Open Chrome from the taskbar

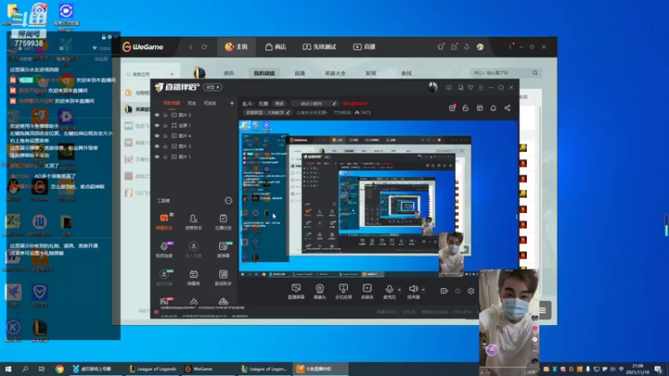click(59, 368)
